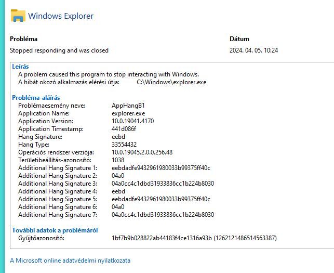
Task: Click the További adatok a problémáról heading
Action: pos(55,230)
